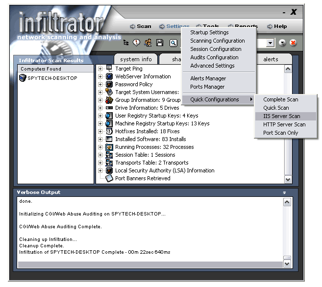
Task: Expand the Transports Table node
Action: [x=100, y=163]
